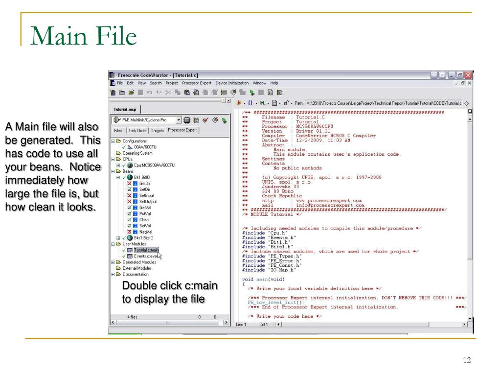Switch to the Targets tab
Screen dimensions: 501x376
pos(157,131)
